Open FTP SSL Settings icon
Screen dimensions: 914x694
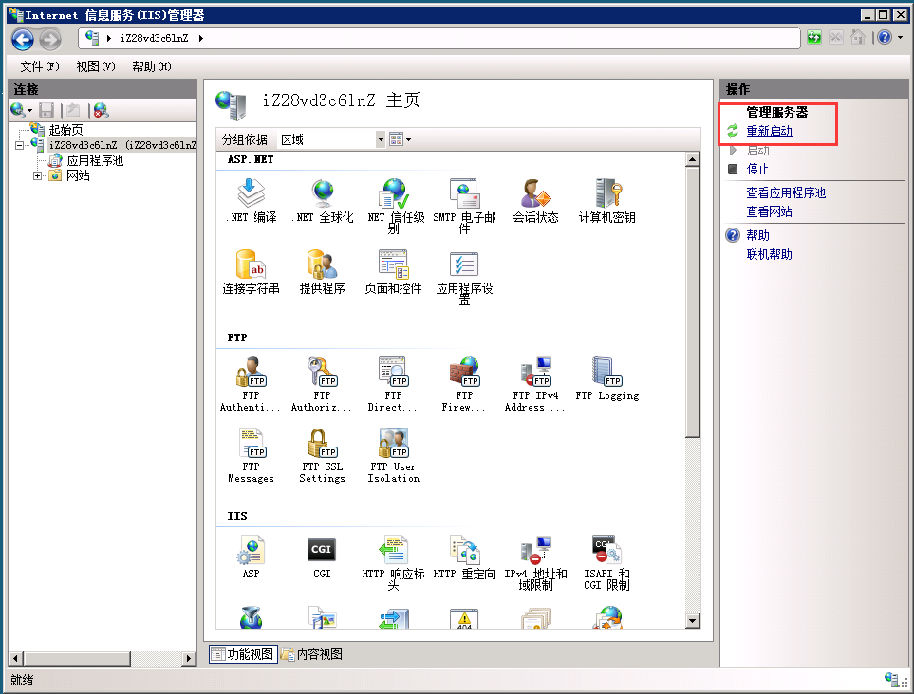pyautogui.click(x=322, y=445)
